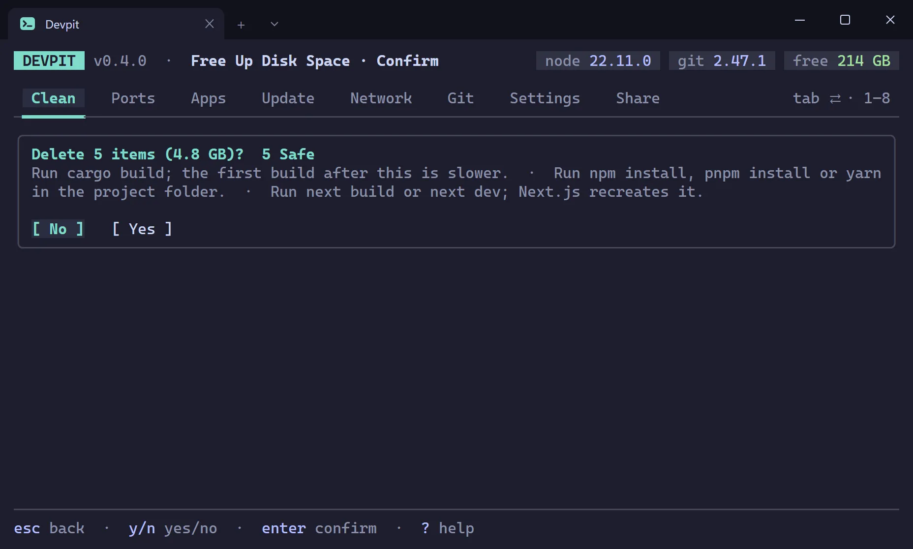The image size is (913, 549).
Task: Switch to the Network tab
Action: [381, 98]
